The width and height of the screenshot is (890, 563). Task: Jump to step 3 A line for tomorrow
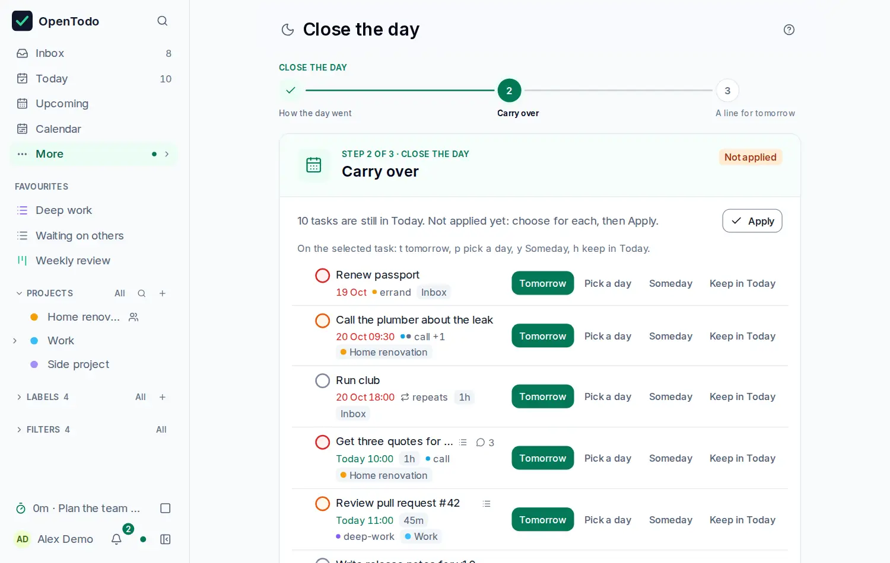[x=727, y=91]
